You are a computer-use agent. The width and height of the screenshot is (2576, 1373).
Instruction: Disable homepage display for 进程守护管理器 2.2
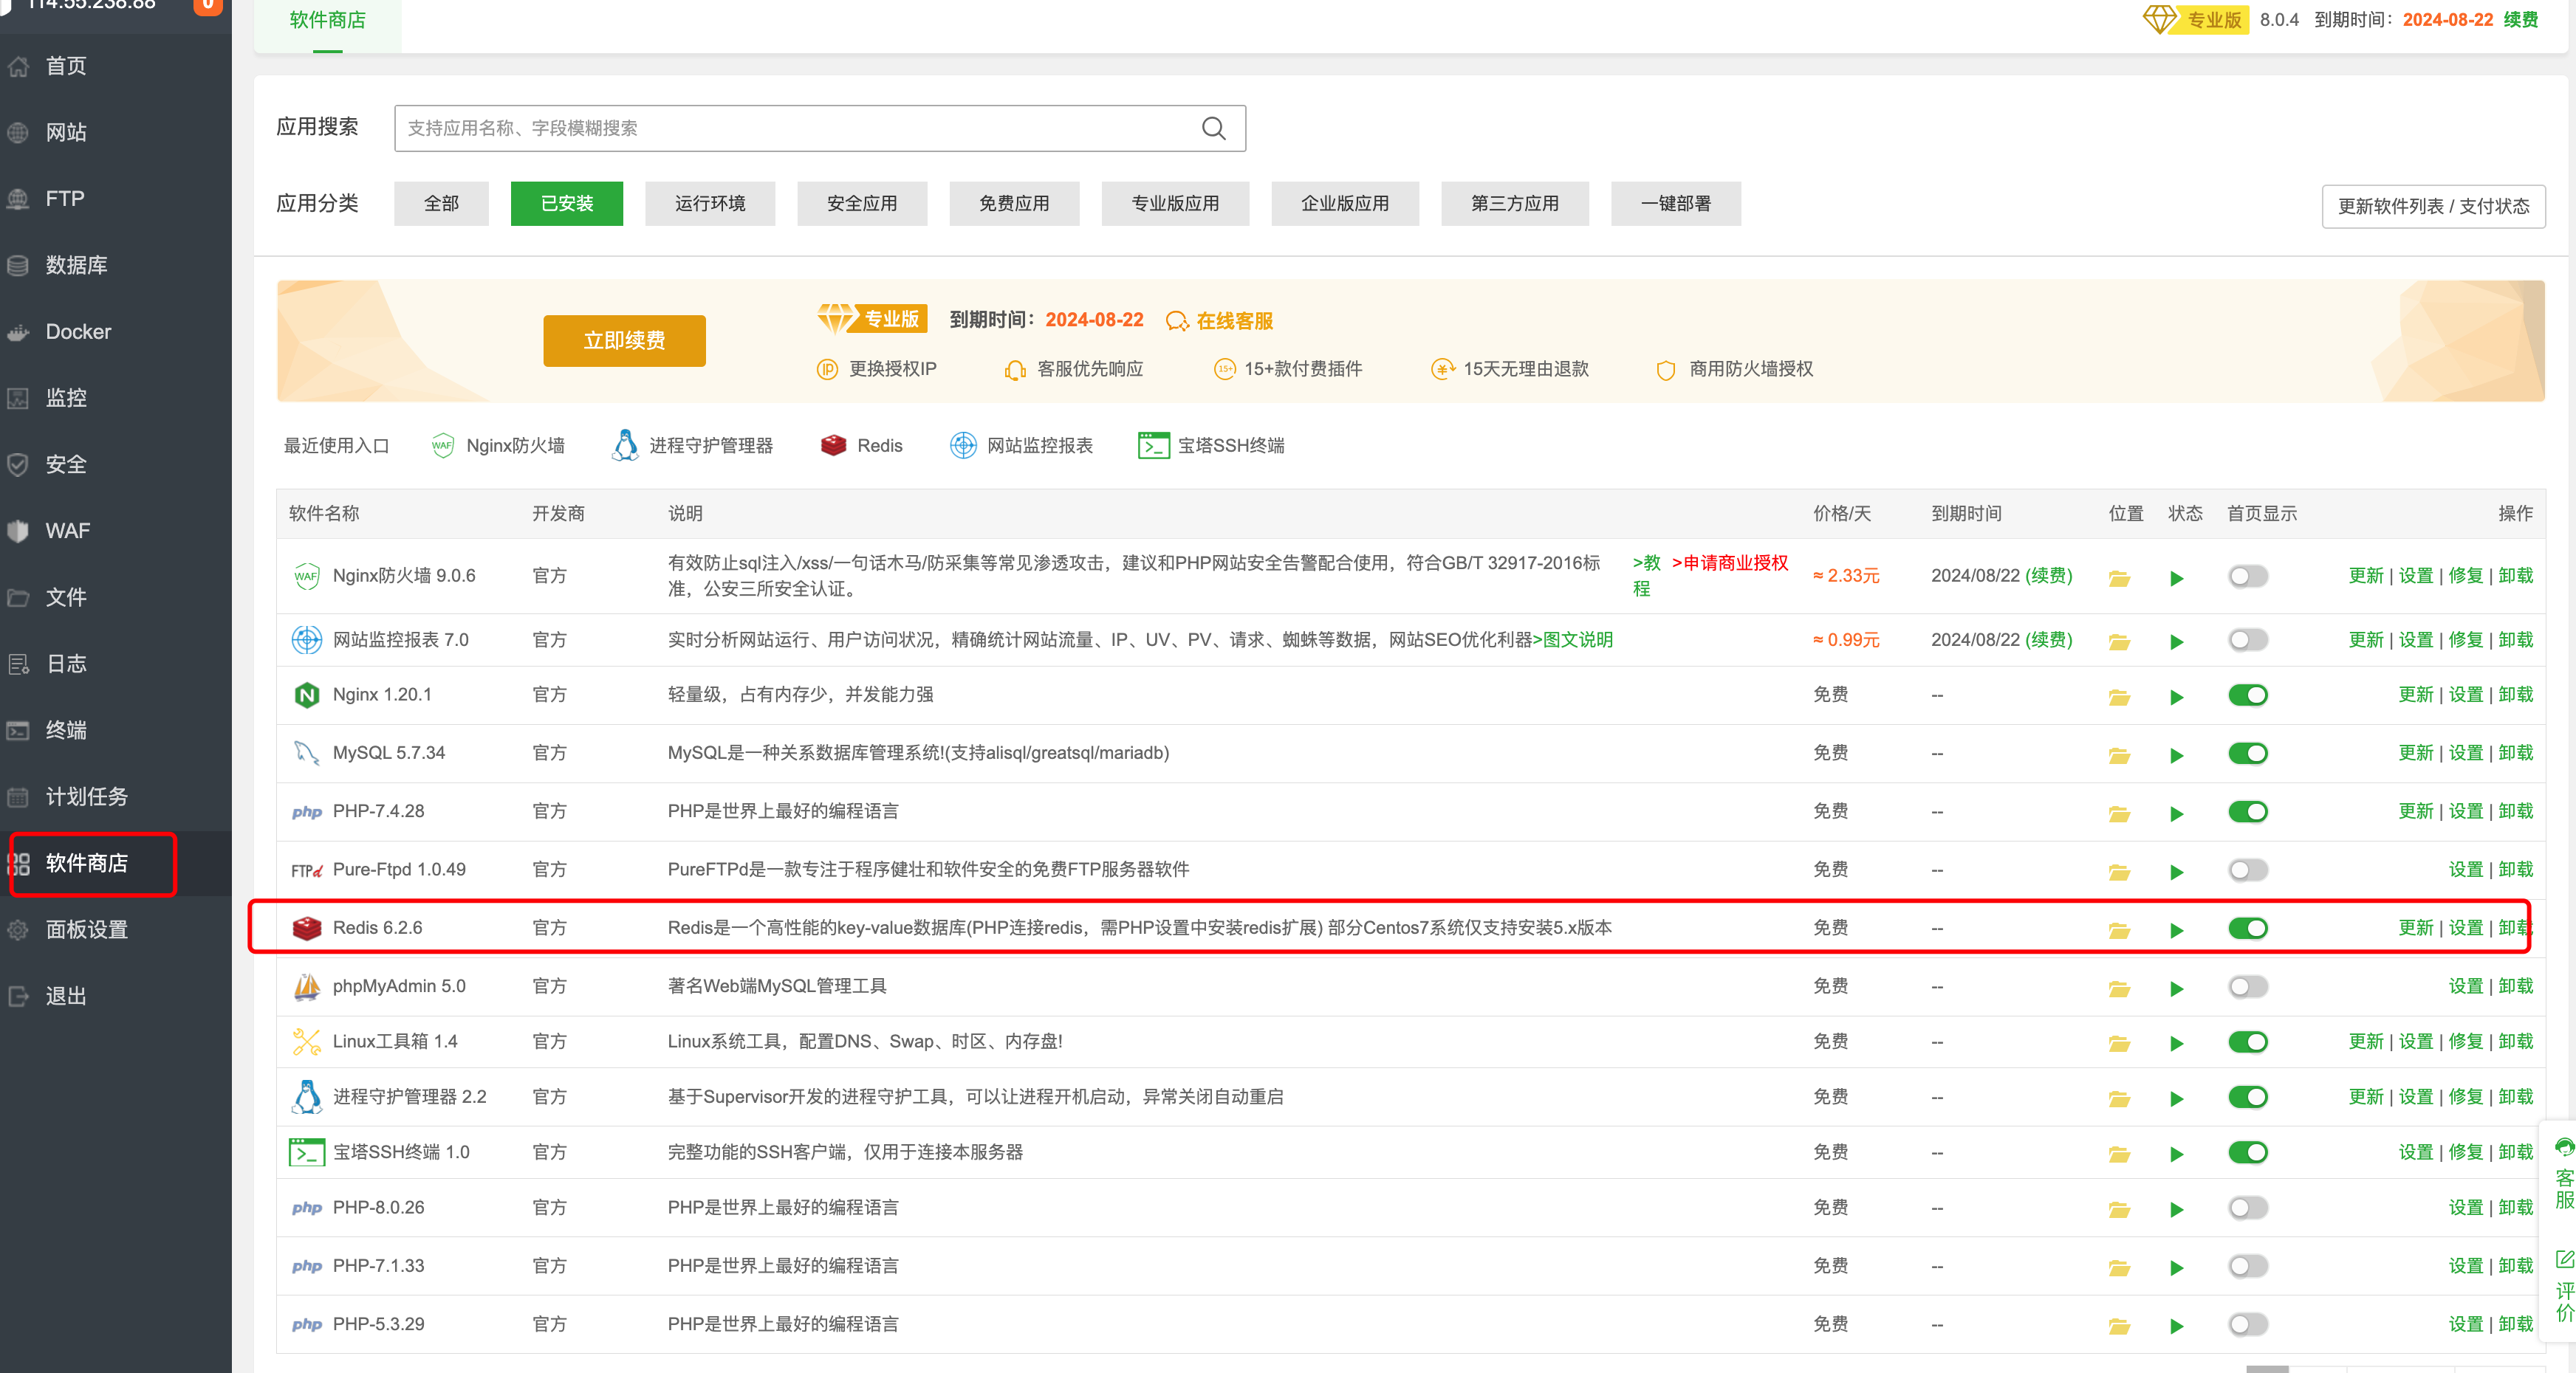click(2247, 1096)
